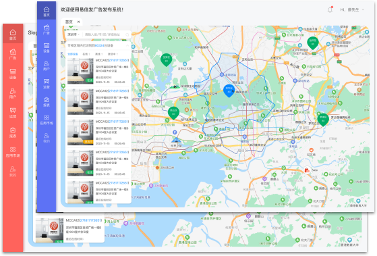Click the first device ID link
This screenshot has width=377, height=256.
click(118, 60)
